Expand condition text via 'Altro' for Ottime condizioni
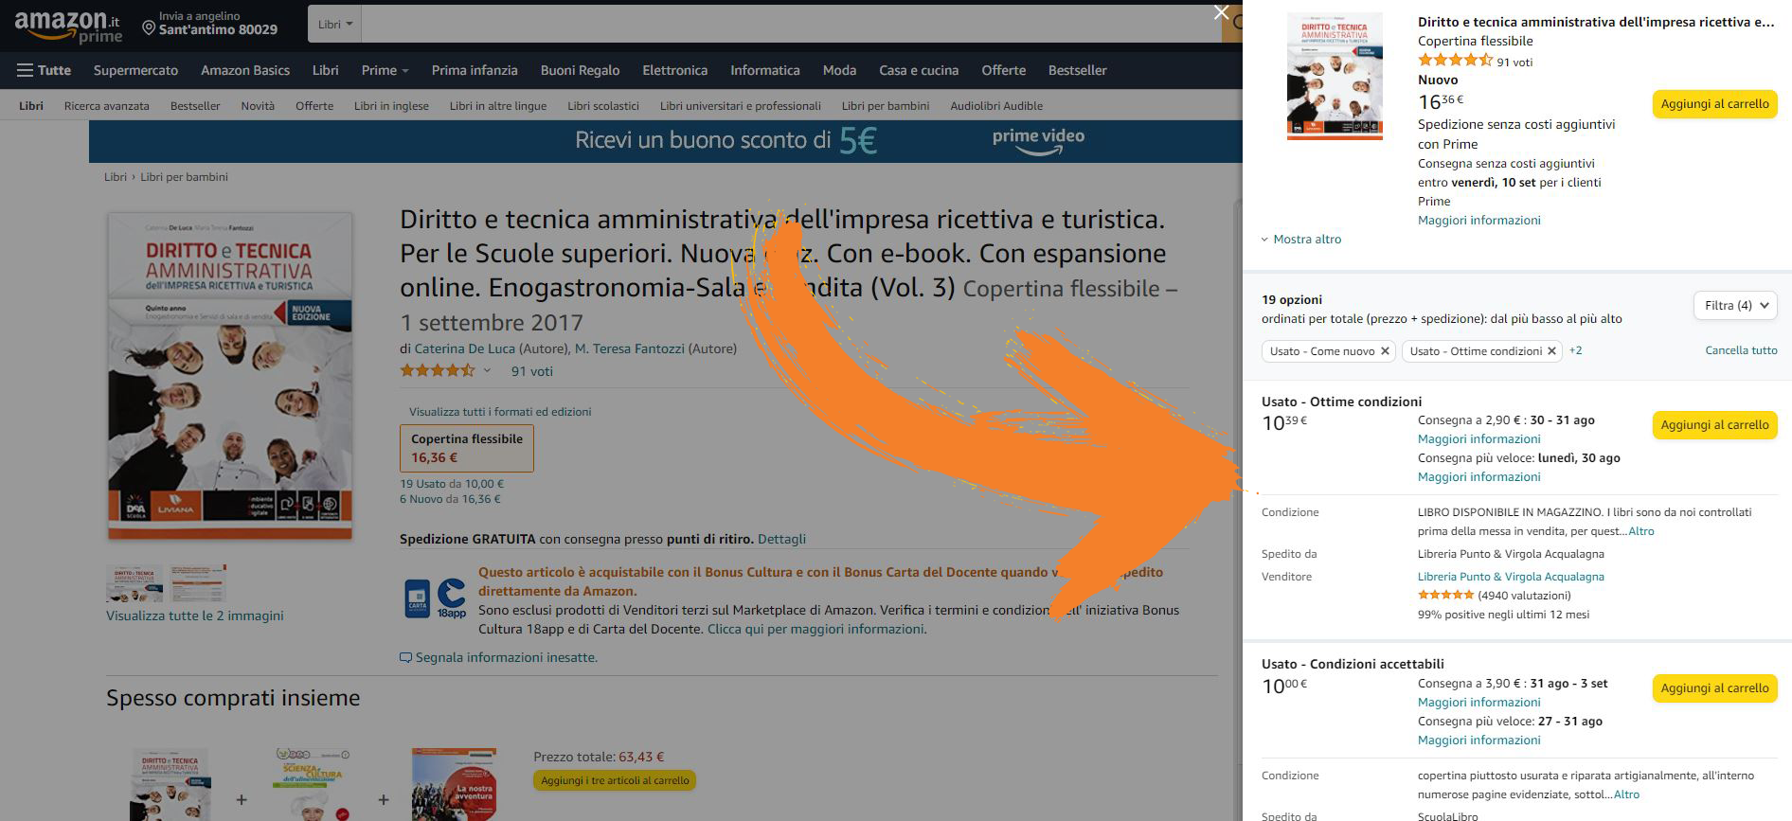The width and height of the screenshot is (1792, 821). click(1641, 531)
